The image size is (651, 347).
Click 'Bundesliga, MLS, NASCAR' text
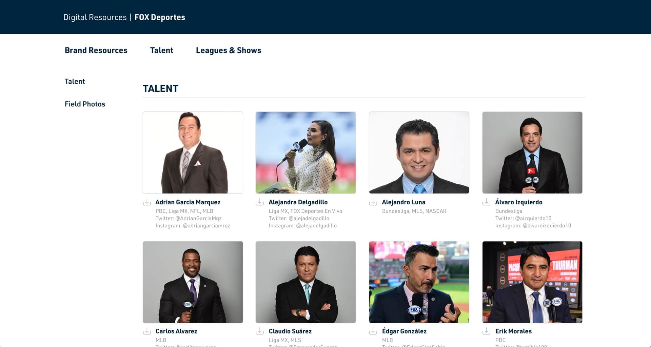(x=414, y=211)
